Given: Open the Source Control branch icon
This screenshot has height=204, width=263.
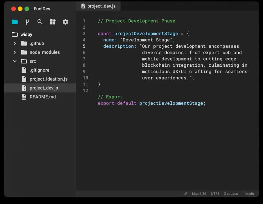Looking at the screenshot, I should tap(27, 22).
